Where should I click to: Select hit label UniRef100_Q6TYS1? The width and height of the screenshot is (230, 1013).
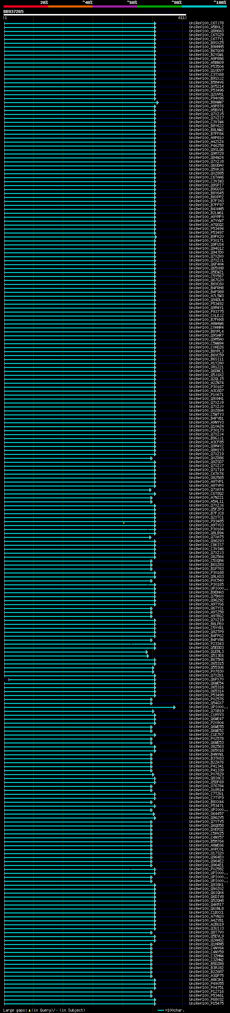[x=206, y=608]
